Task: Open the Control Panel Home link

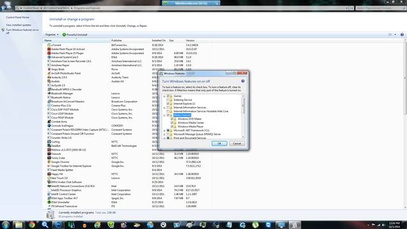Action: pyautogui.click(x=18, y=17)
